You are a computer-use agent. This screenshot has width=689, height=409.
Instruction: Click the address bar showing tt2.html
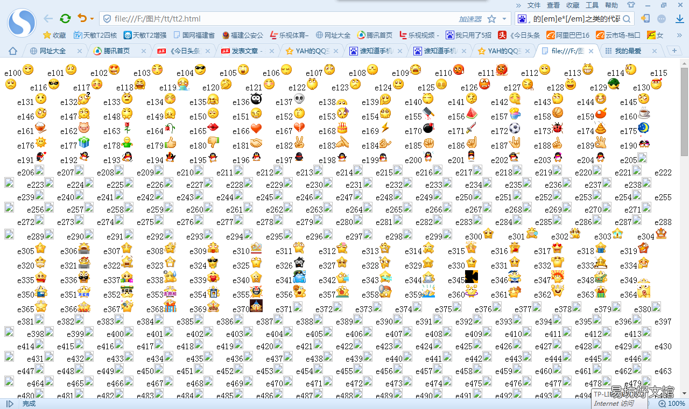click(305, 19)
